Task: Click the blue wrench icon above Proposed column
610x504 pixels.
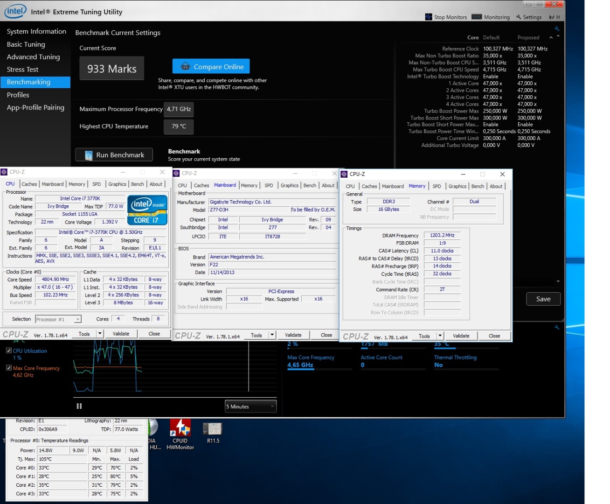Action: 557,29
